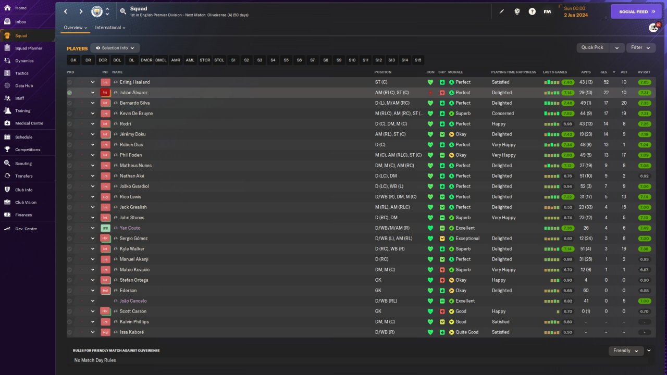Open the Club Info shield icon
This screenshot has height=375, width=667.
pos(7,190)
